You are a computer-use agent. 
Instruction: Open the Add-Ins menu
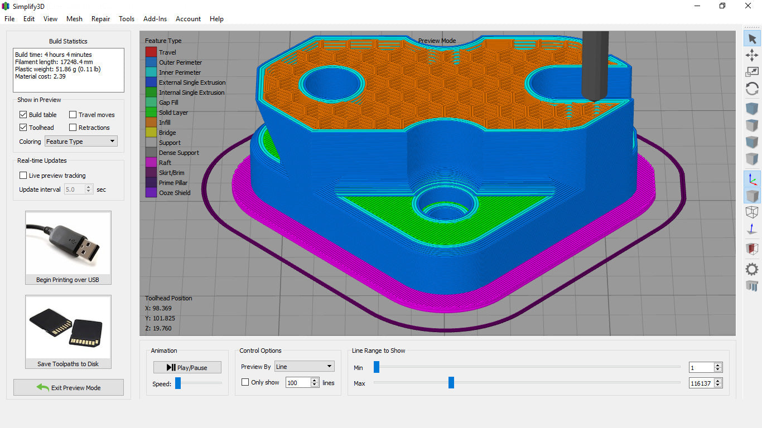coord(155,19)
